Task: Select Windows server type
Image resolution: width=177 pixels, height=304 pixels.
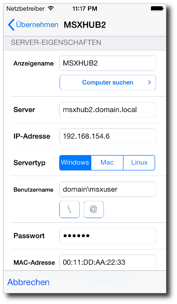Action: point(75,163)
